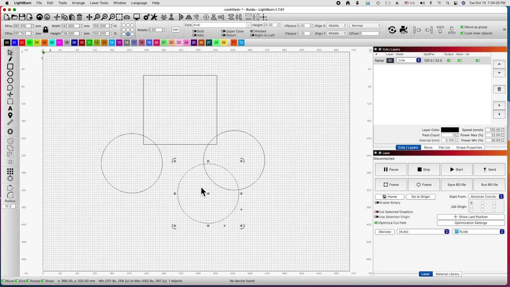510x287 pixels.
Task: Open the File menu
Action: pyautogui.click(x=39, y=3)
